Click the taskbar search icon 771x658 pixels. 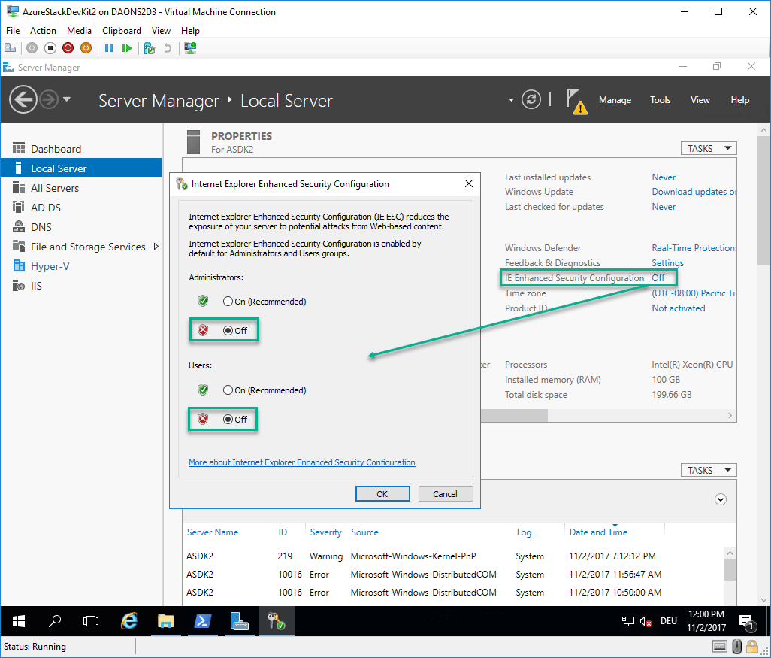pyautogui.click(x=55, y=621)
